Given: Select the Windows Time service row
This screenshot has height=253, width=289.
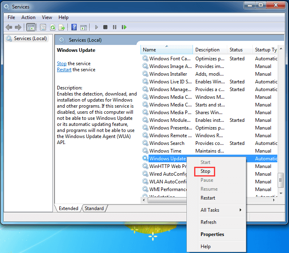Looking at the screenshot, I should point(209,151).
